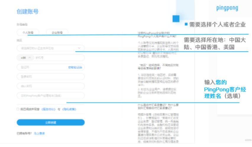This screenshot has width=252, height=147.
Task: Open the 隐私政策 link
Action: tap(69, 109)
